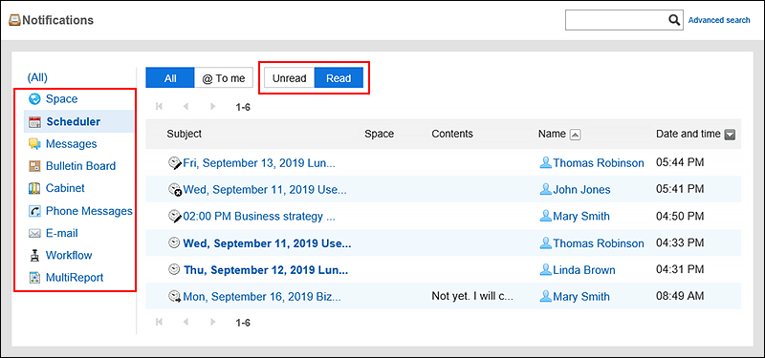Click the Messages speech bubble icon
Image resolution: width=765 pixels, height=358 pixels.
pyautogui.click(x=34, y=144)
